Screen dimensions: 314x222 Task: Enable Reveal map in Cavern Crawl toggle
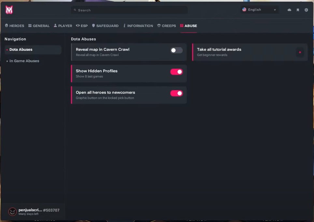point(176,50)
